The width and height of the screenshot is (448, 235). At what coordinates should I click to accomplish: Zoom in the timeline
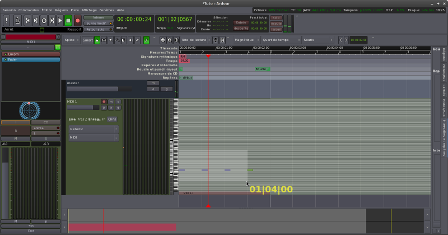[x=170, y=40]
